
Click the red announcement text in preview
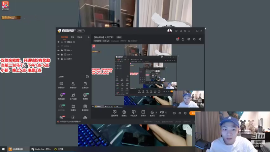(102, 71)
